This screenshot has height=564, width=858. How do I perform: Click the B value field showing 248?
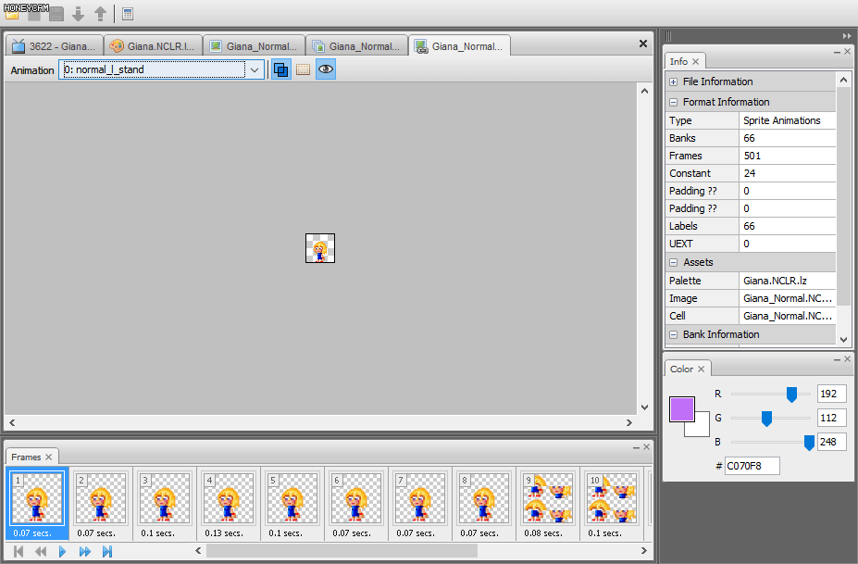832,442
